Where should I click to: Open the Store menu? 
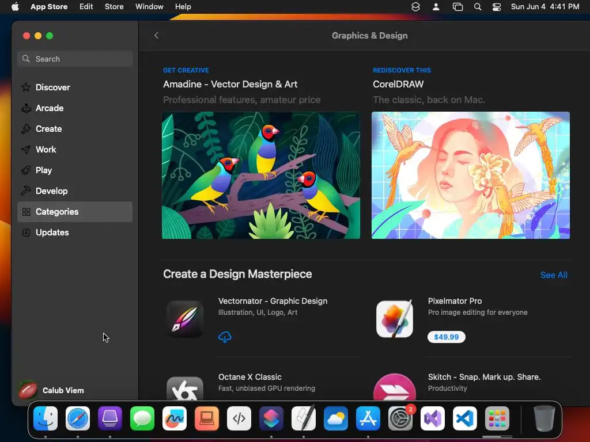pos(114,7)
